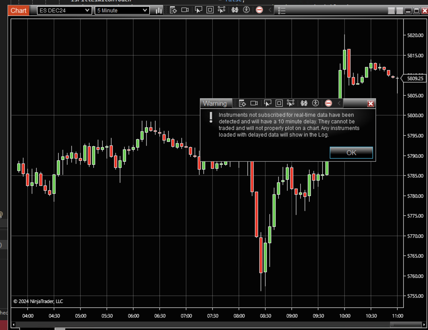Viewport: 428px width, 330px height.
Task: Click the candlestick bar style icon in Chart toolbar
Action: click(159, 10)
